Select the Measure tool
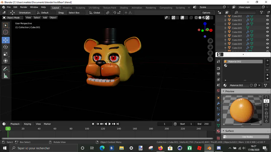 point(5,76)
